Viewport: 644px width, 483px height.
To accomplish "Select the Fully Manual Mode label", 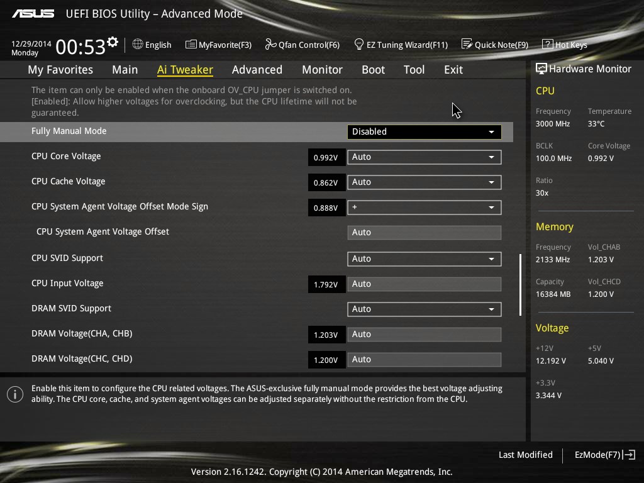I will point(69,131).
